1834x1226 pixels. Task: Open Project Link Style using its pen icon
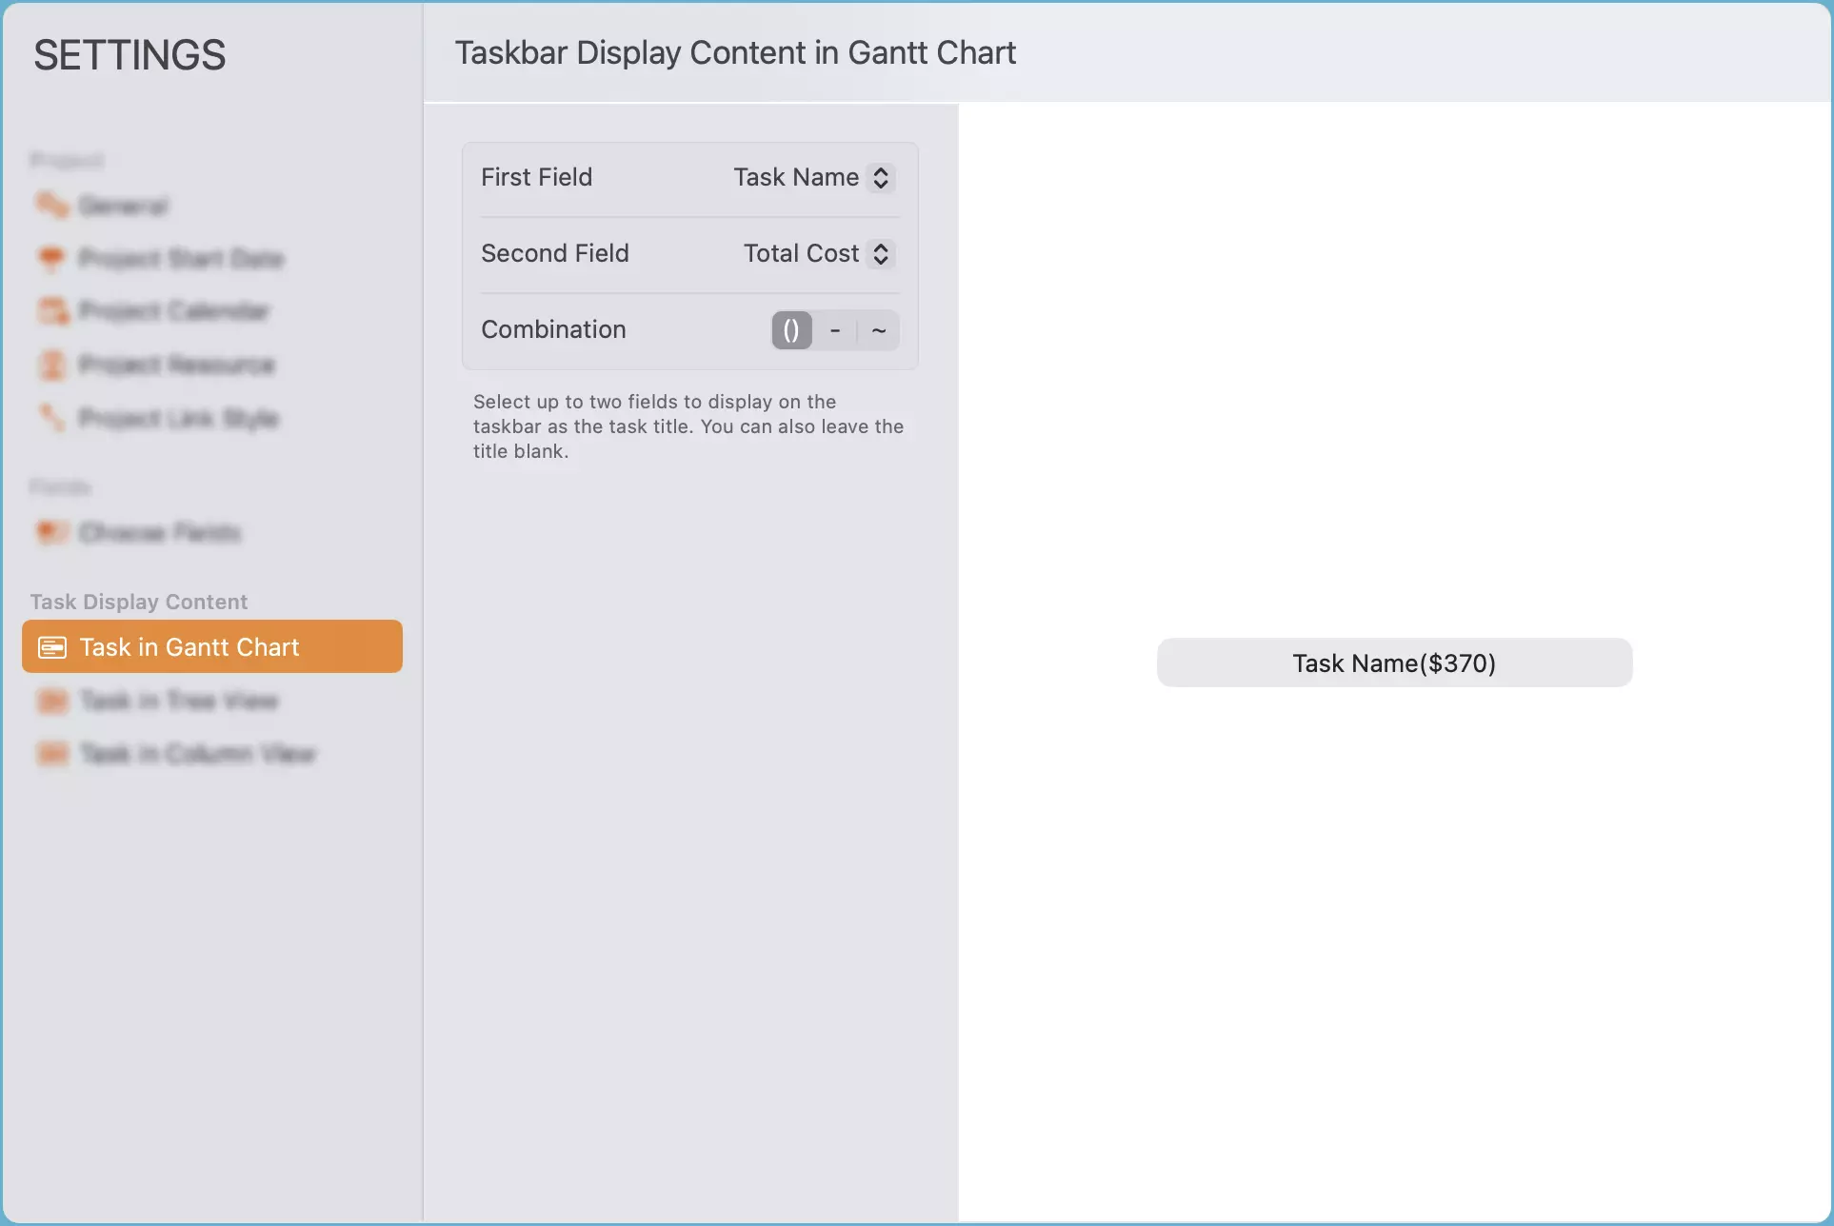point(51,418)
